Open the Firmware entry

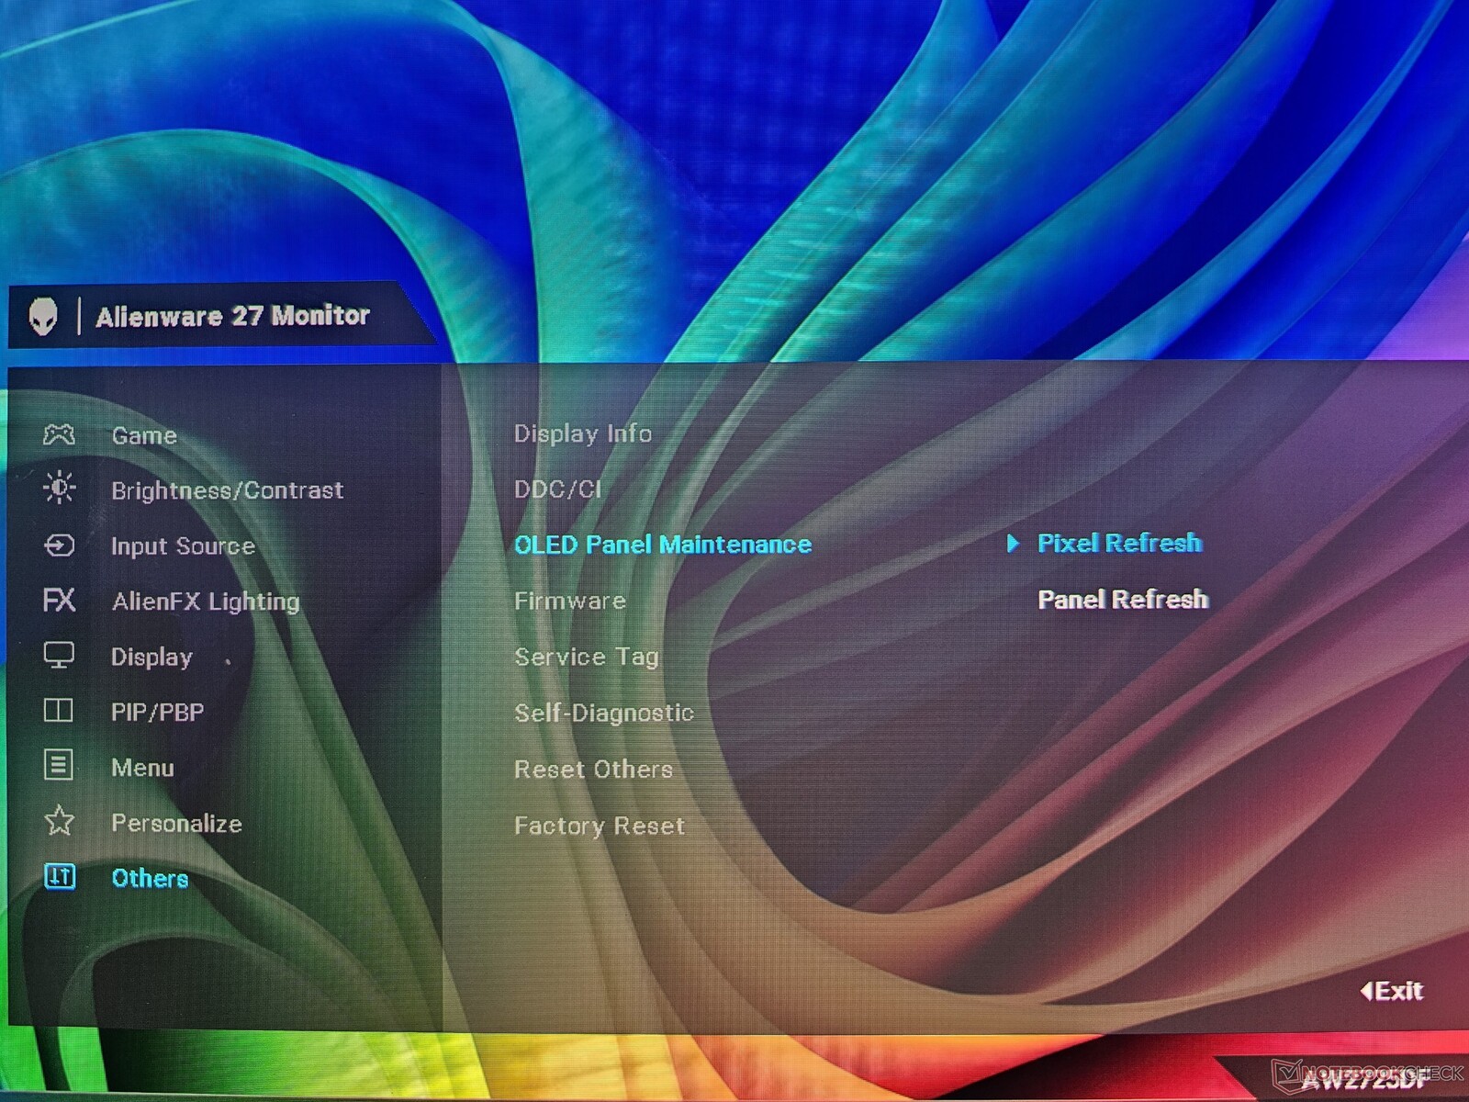[x=570, y=601]
